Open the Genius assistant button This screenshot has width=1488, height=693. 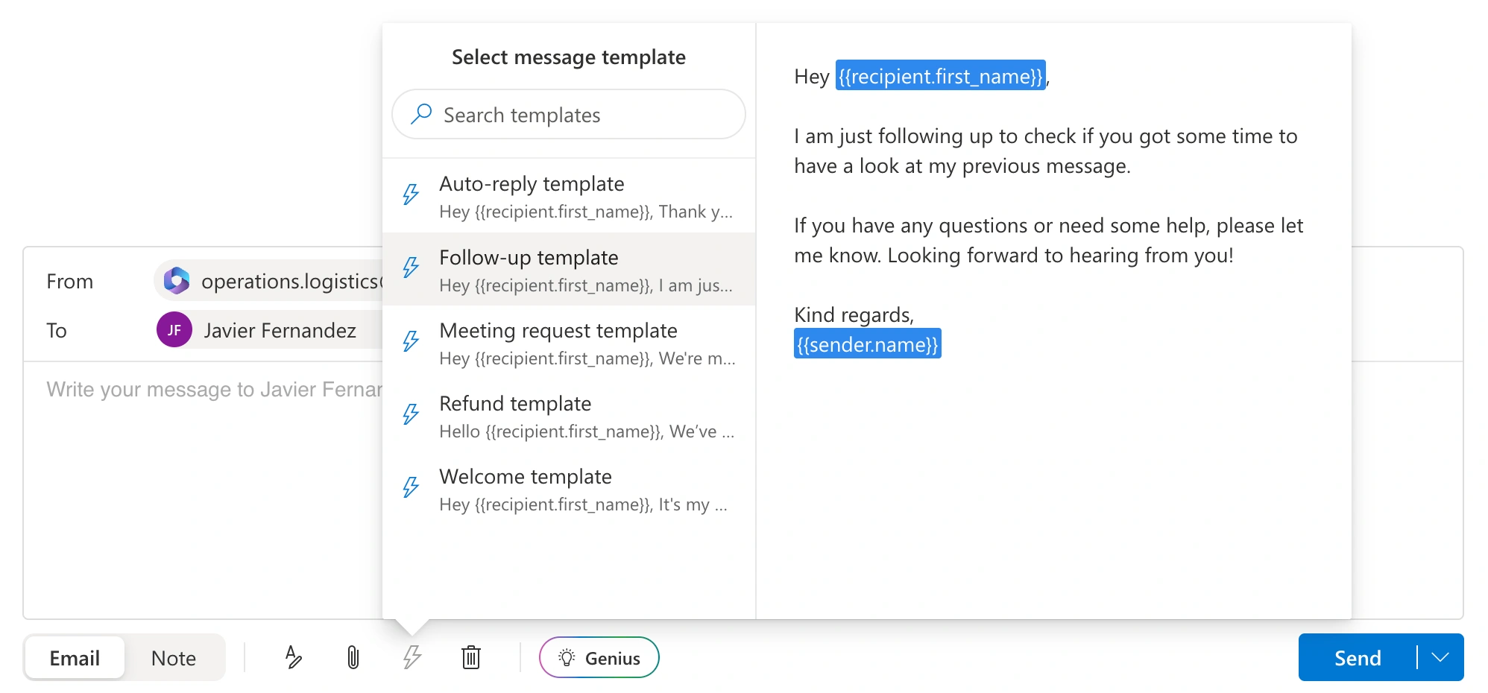click(599, 657)
